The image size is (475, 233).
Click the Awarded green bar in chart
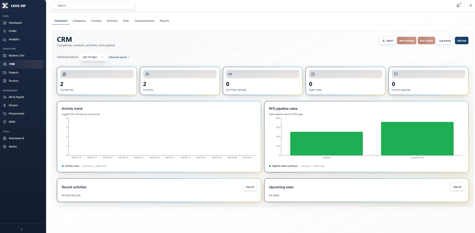click(326, 143)
